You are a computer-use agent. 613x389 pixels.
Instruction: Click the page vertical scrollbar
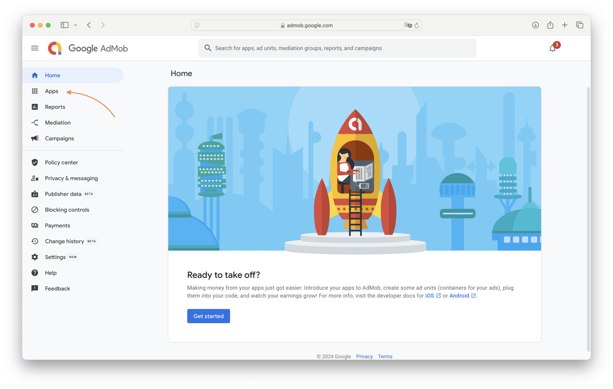point(588,219)
